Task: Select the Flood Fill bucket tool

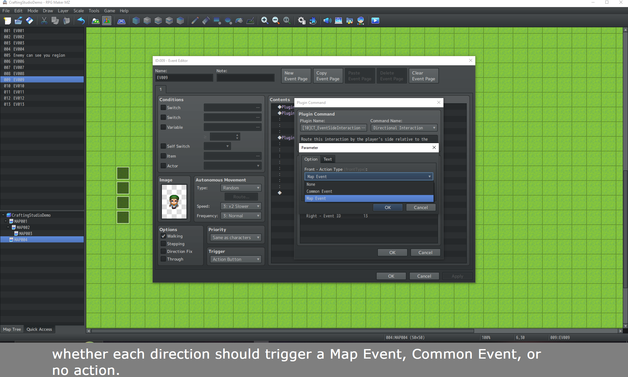Action: pyautogui.click(x=239, y=21)
